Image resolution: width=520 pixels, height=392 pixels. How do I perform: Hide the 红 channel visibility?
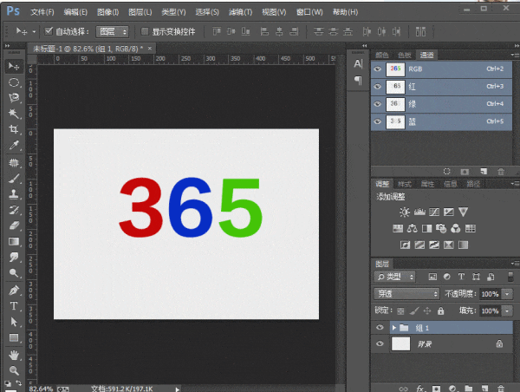click(378, 87)
